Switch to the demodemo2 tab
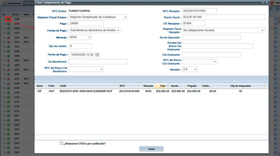 [12, 3]
